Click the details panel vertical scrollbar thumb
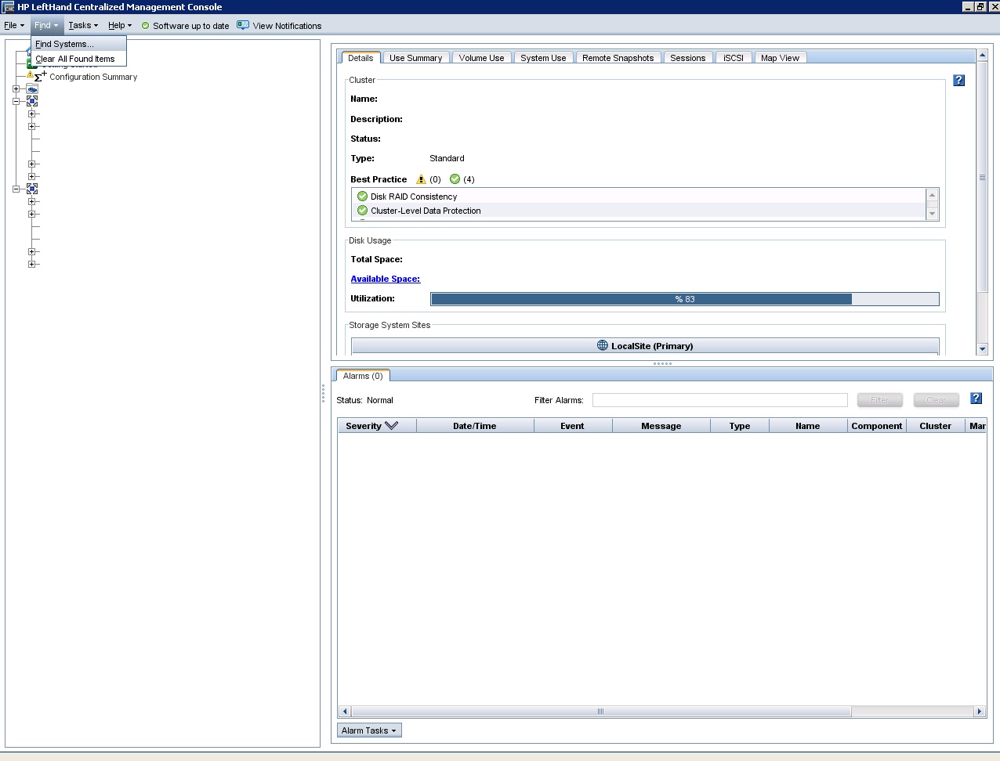Screen dimensions: 1000x761 [982, 177]
